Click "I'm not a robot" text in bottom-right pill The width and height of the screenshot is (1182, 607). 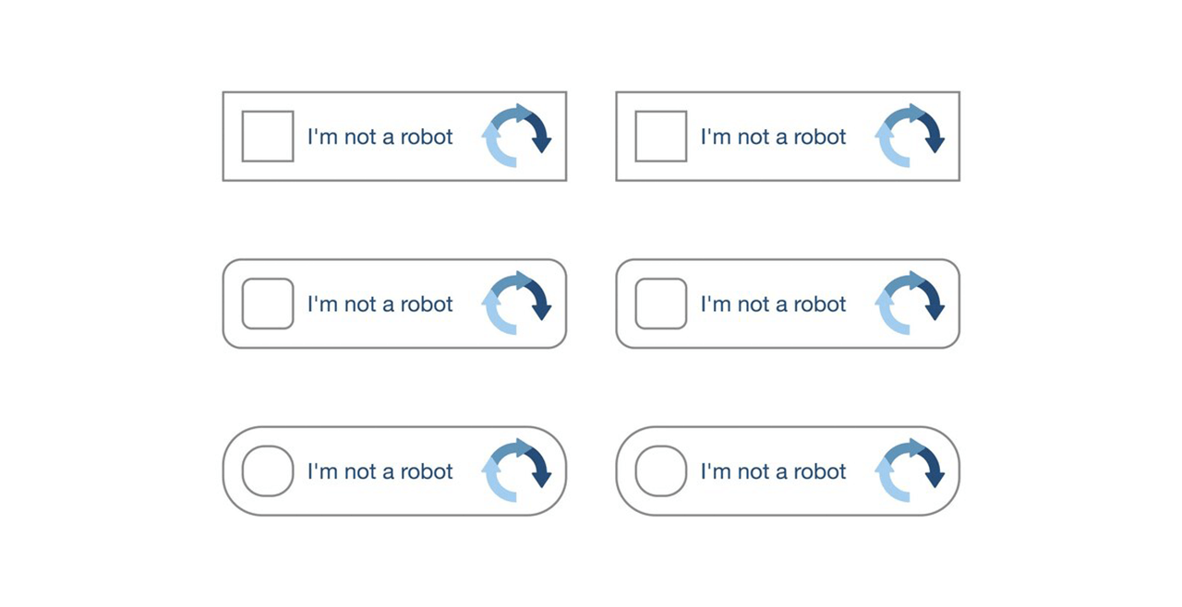click(x=774, y=471)
